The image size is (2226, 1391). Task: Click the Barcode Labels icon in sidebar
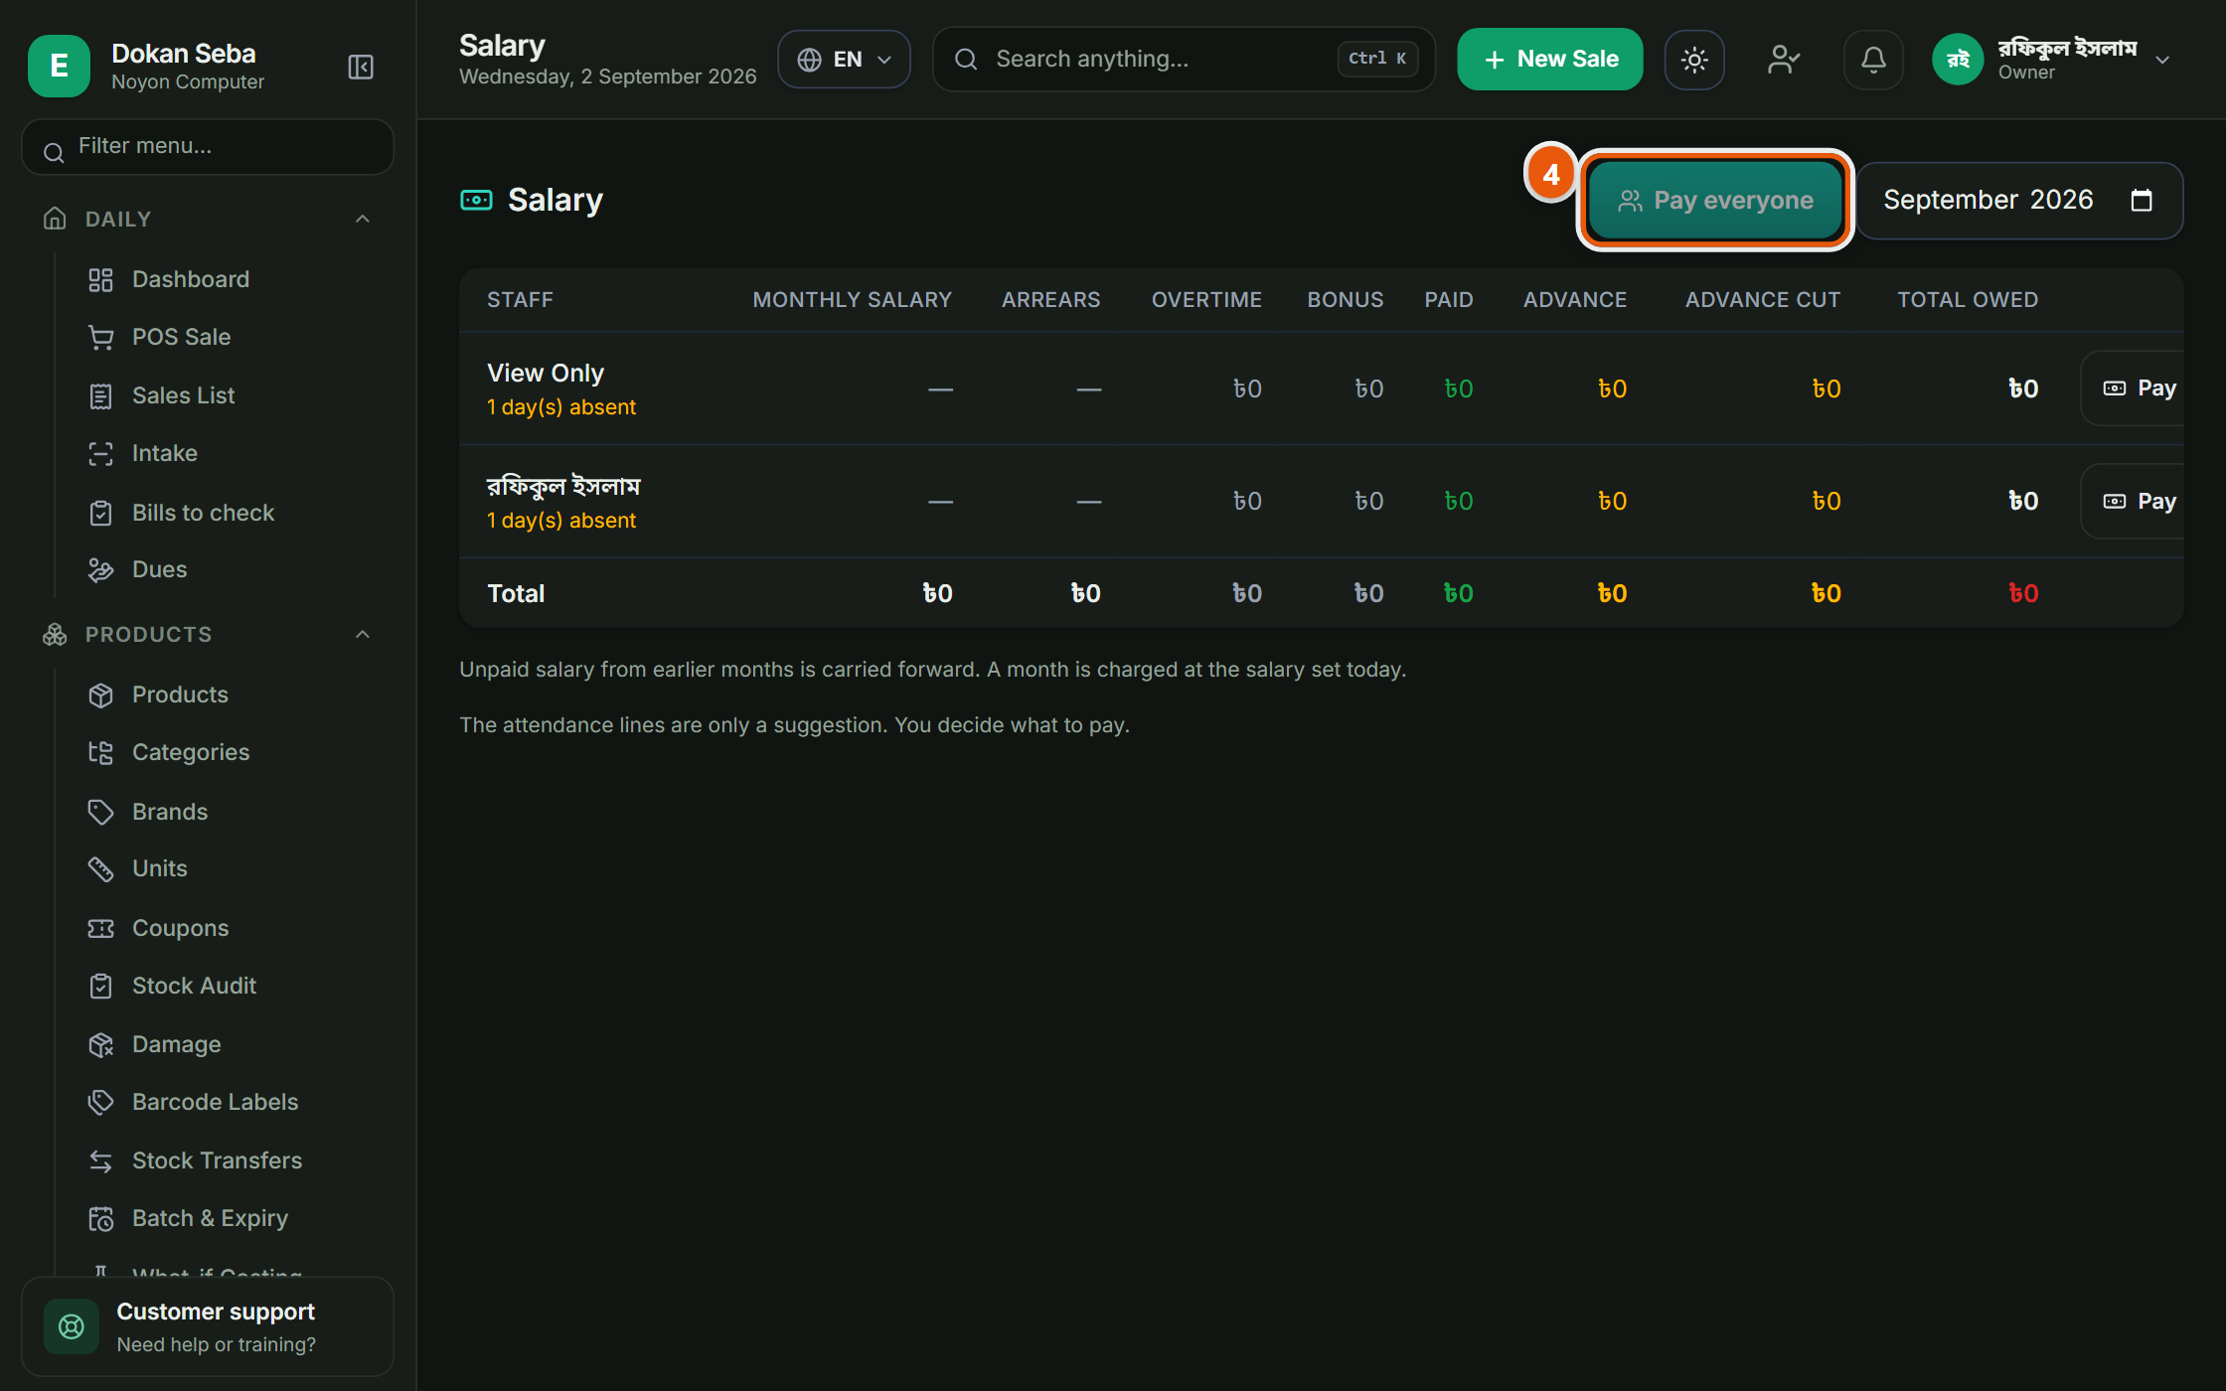click(100, 1102)
